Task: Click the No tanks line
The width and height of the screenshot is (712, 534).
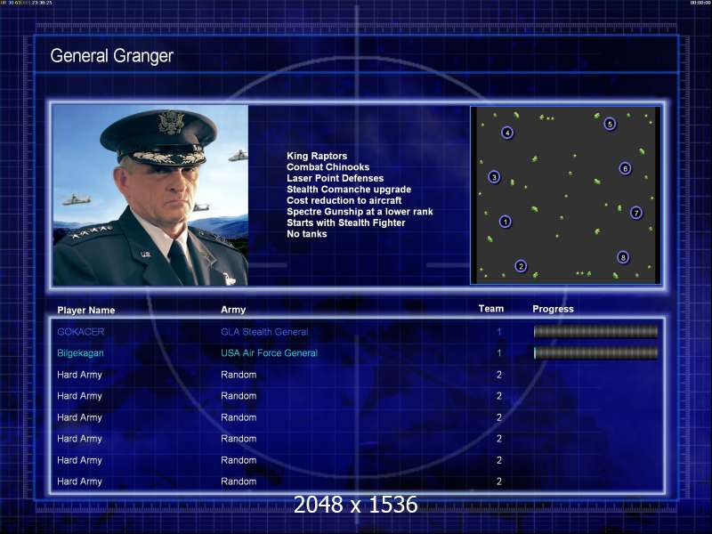Action: tap(306, 234)
